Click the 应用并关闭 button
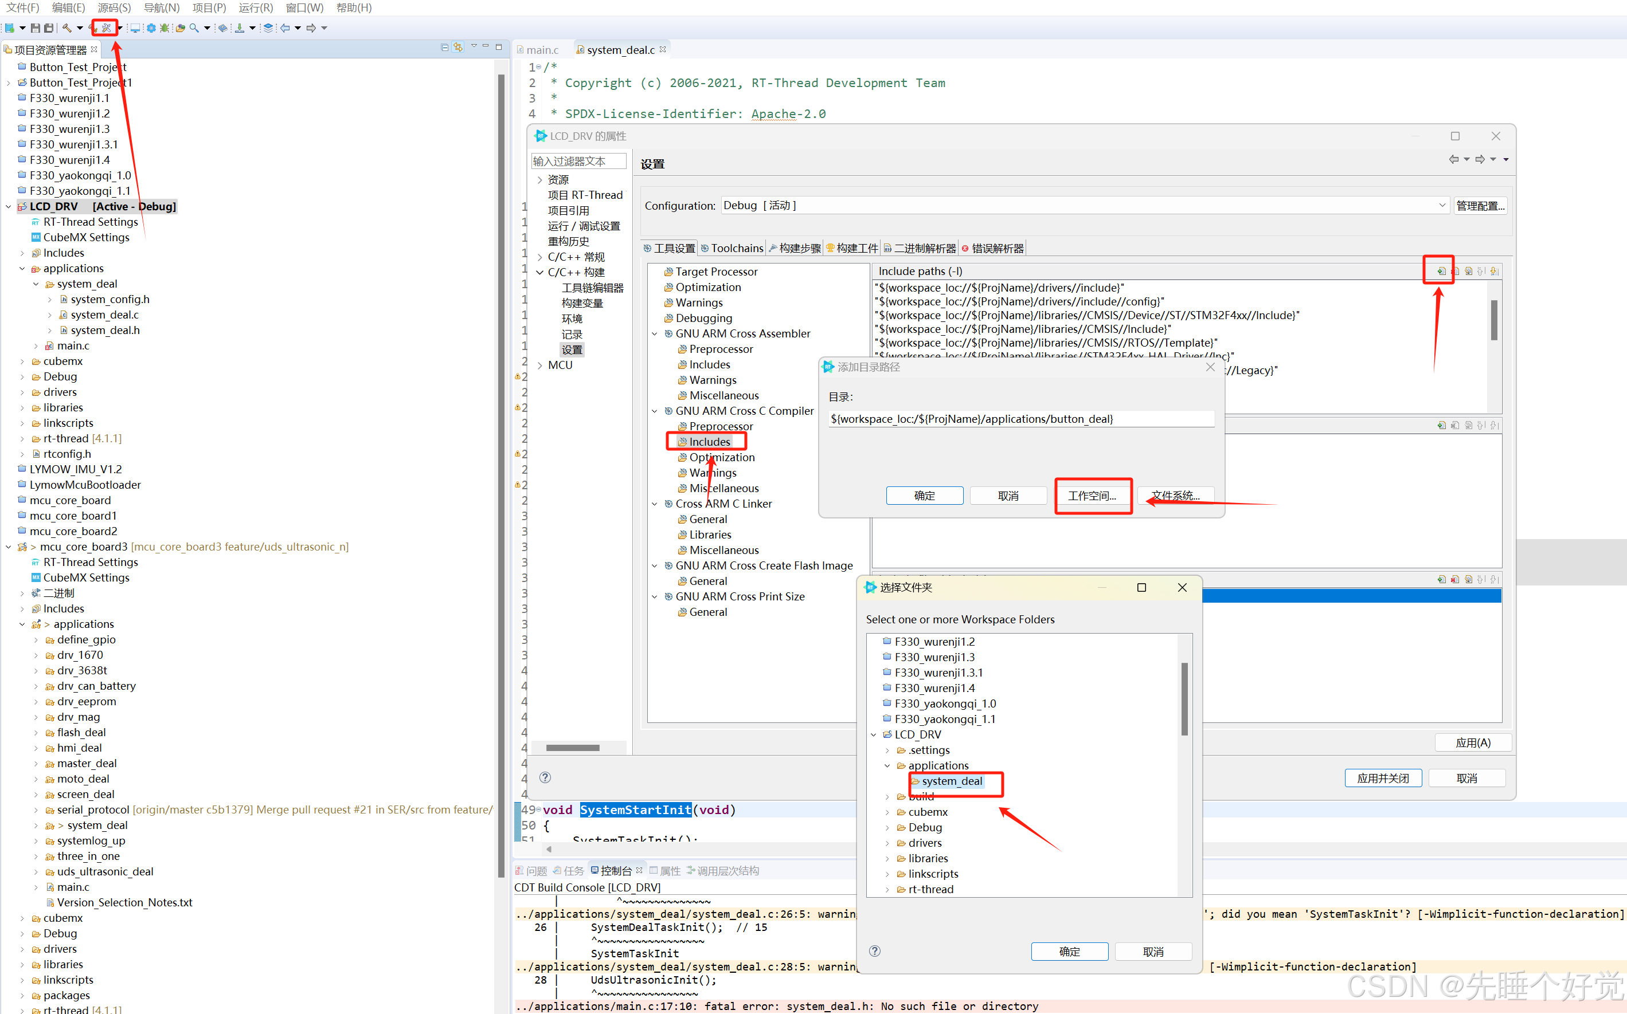This screenshot has height=1014, width=1627. pos(1383,778)
